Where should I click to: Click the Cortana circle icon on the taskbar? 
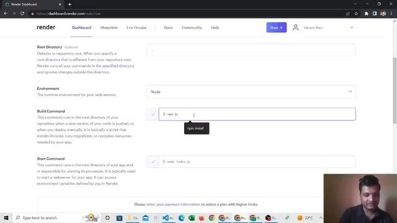coord(107,217)
